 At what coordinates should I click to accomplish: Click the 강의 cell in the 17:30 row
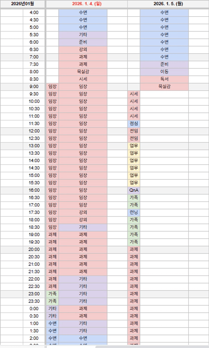point(83,212)
